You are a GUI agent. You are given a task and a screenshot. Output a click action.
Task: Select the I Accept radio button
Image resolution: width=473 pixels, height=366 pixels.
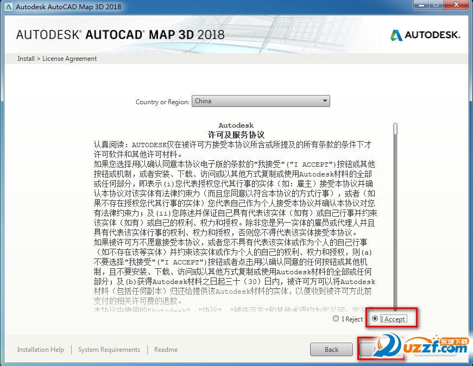(375, 319)
